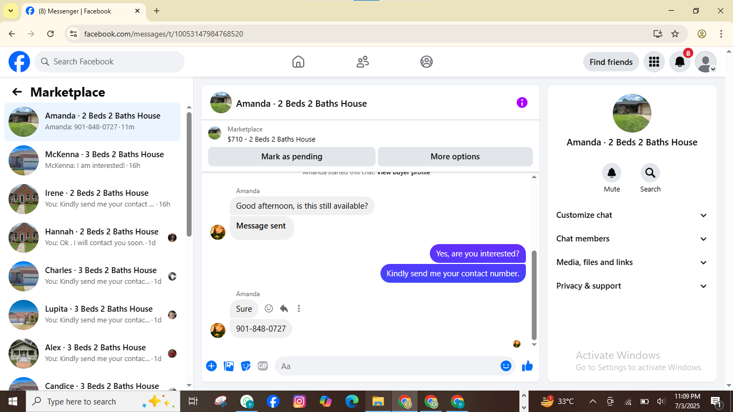
Task: Reload the page
Action: click(50, 34)
